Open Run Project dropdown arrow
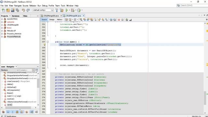This screenshot has height=117, width=208. [x=69, y=10]
